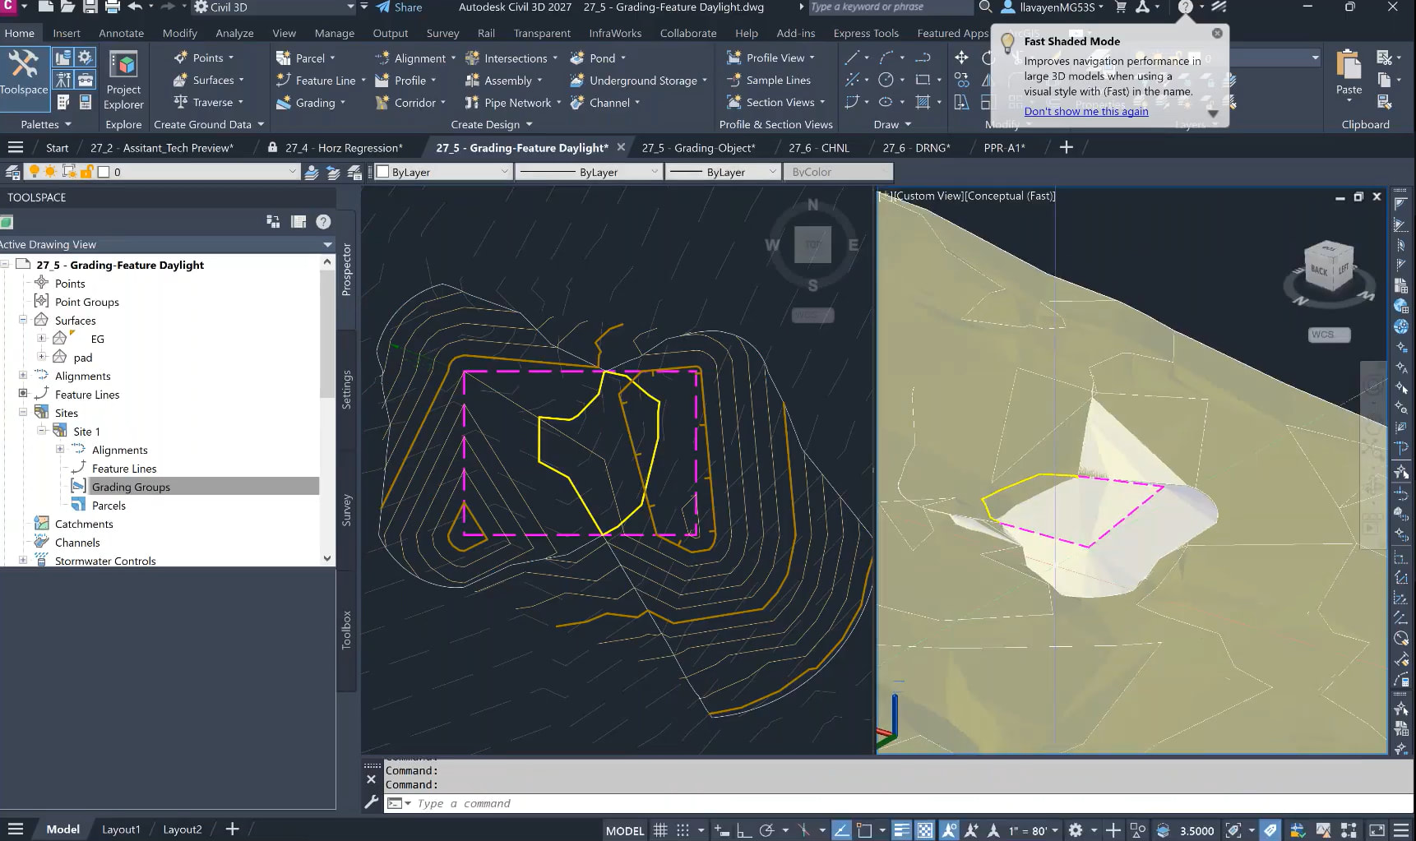Collapse the Site 1 node
The image size is (1416, 841).
pyautogui.click(x=41, y=431)
